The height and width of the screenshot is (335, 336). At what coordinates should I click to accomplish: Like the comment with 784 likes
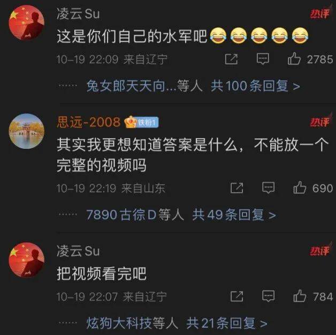point(300,296)
